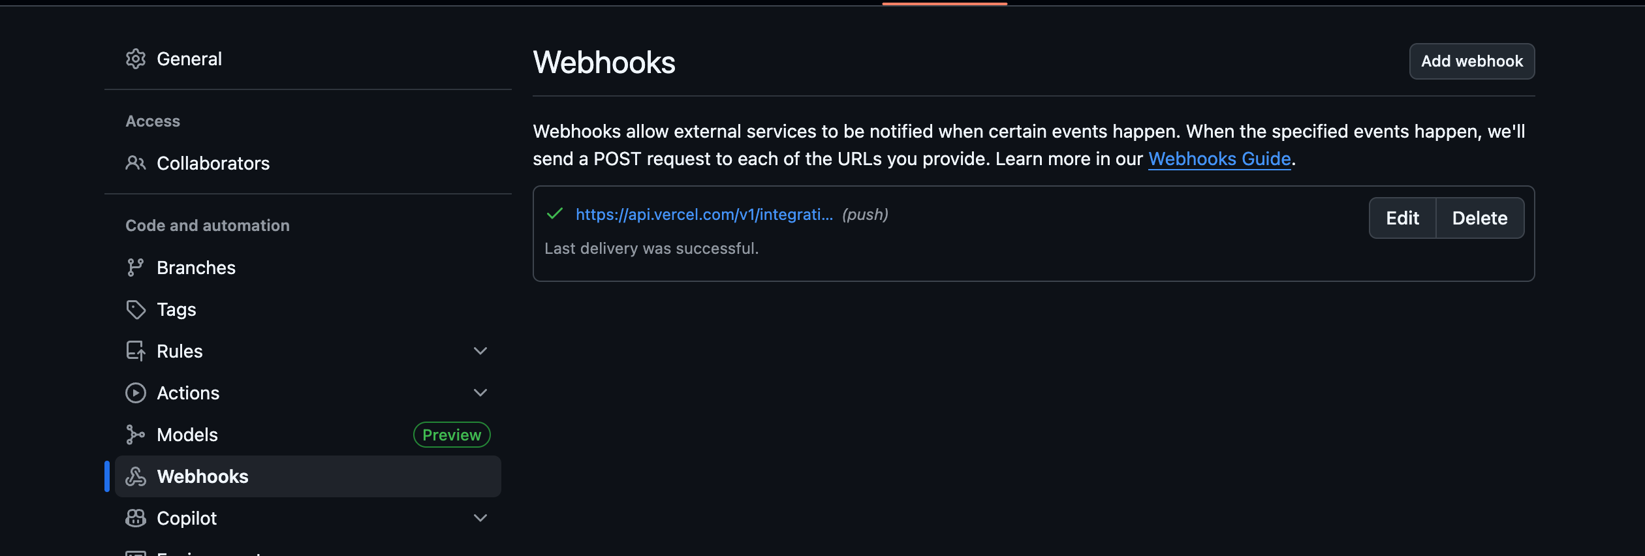Viewport: 1645px width, 556px height.
Task: Expand the Rules section chevron
Action: pyautogui.click(x=480, y=351)
